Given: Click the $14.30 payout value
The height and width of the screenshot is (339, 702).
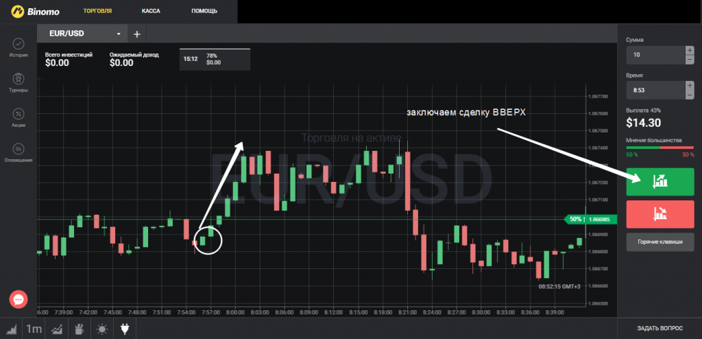Looking at the screenshot, I should [643, 122].
